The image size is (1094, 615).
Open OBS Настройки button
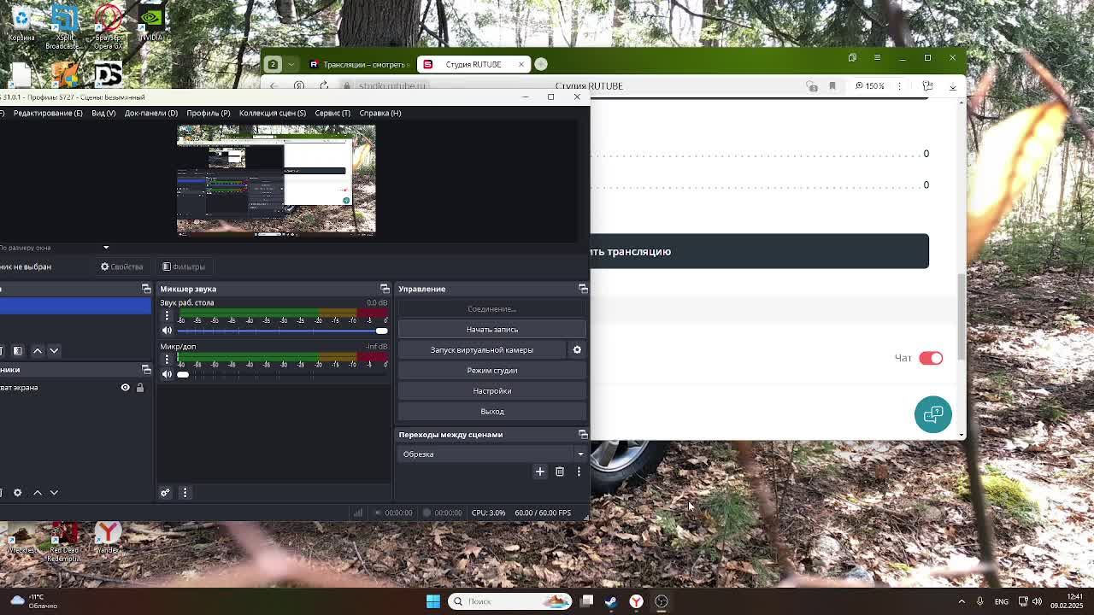point(492,391)
